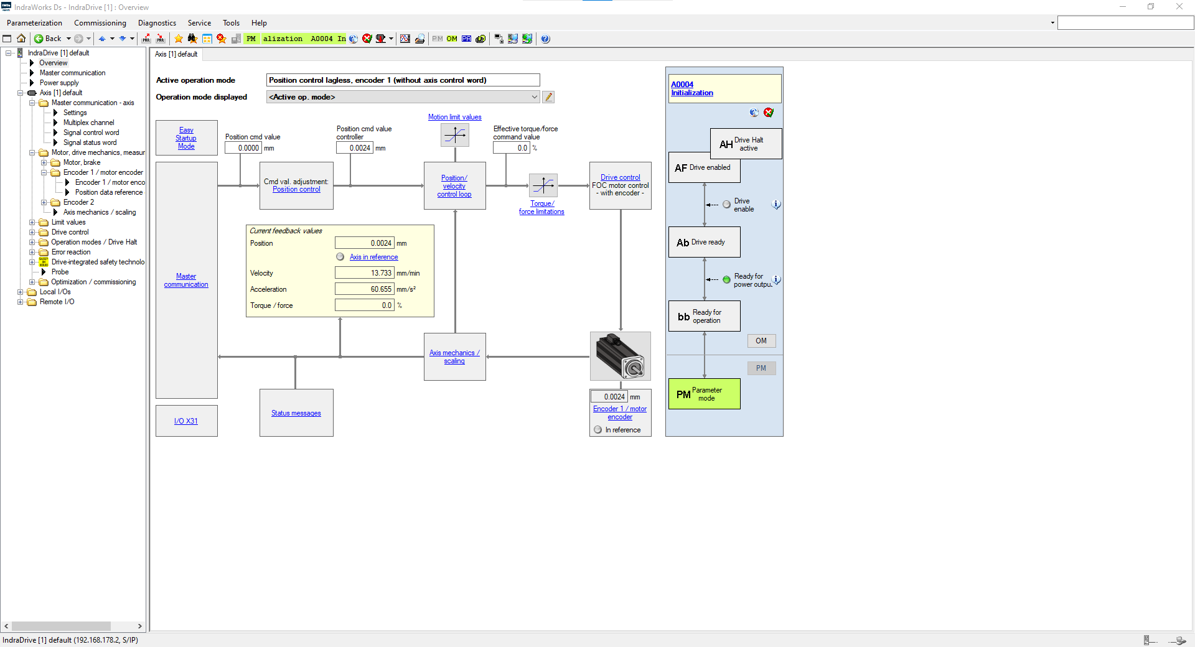Click the PA toolbar icon
1195x647 pixels.
click(466, 39)
